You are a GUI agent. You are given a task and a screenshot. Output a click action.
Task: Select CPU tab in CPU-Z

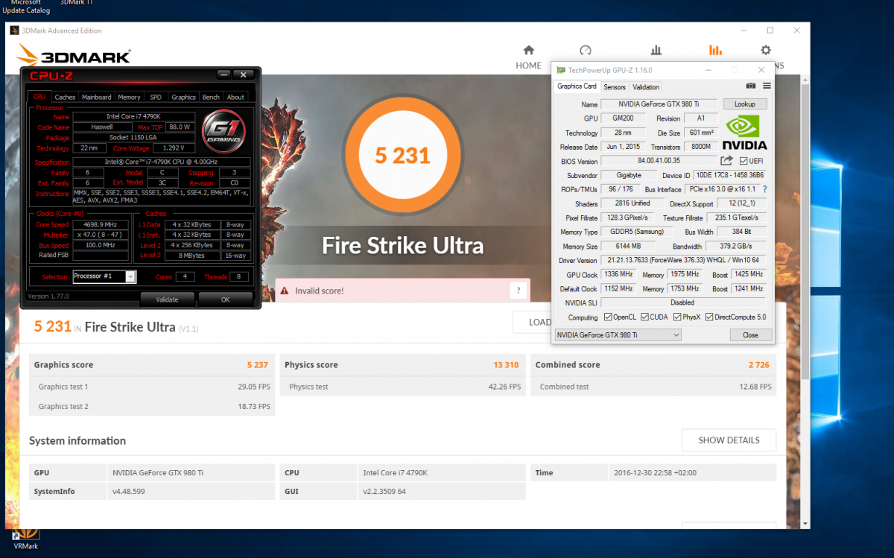pyautogui.click(x=39, y=97)
